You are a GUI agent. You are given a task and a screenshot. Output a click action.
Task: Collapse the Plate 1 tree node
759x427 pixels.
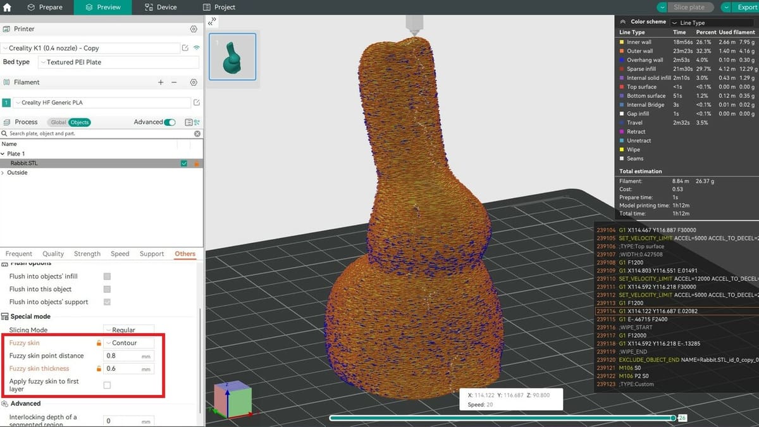point(3,154)
